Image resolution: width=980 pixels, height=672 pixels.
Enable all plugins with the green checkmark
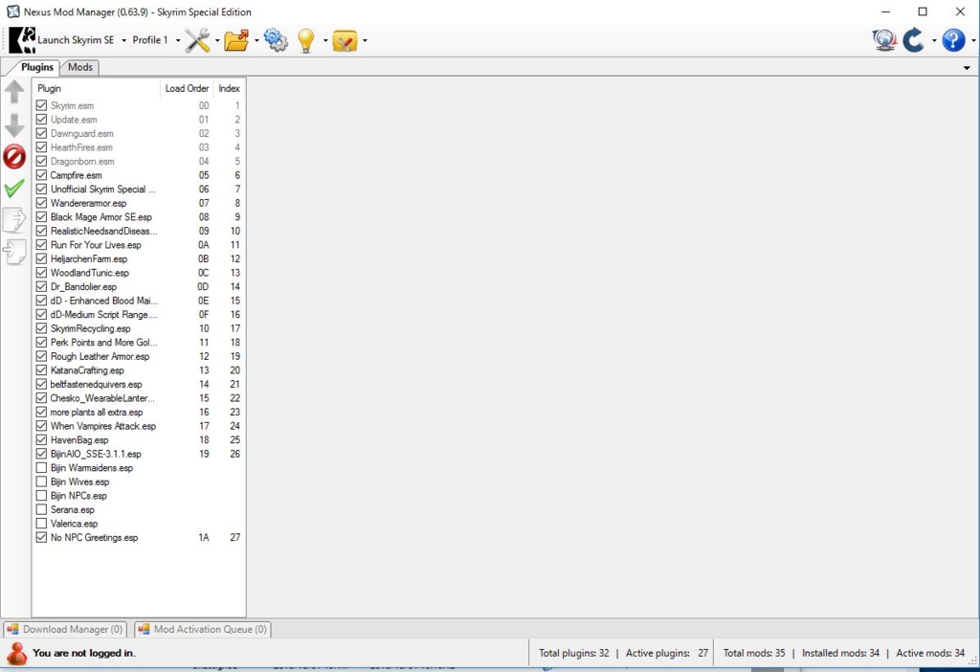coord(14,189)
